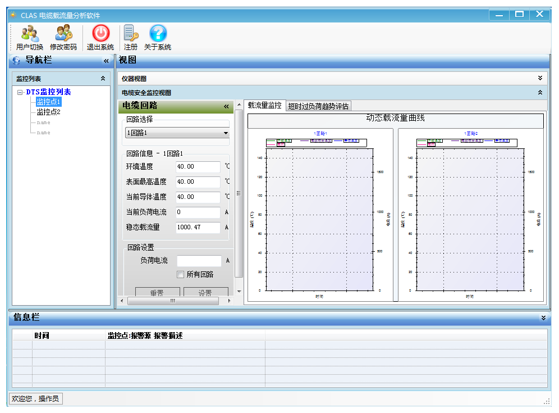Click the 用户切换 user switch icon

pyautogui.click(x=30, y=34)
